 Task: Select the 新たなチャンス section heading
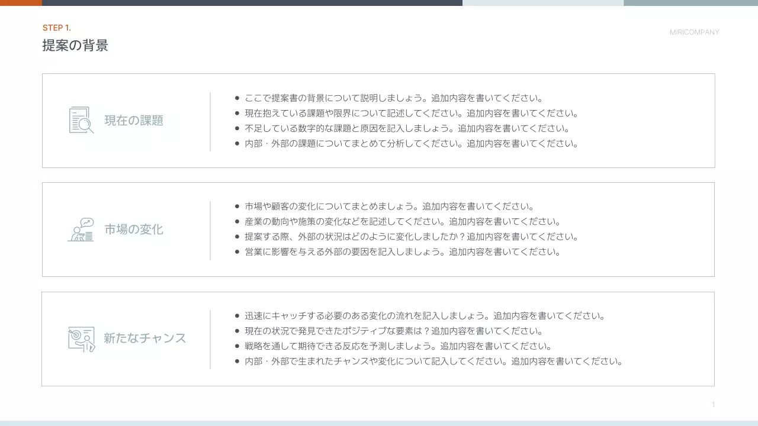point(145,338)
